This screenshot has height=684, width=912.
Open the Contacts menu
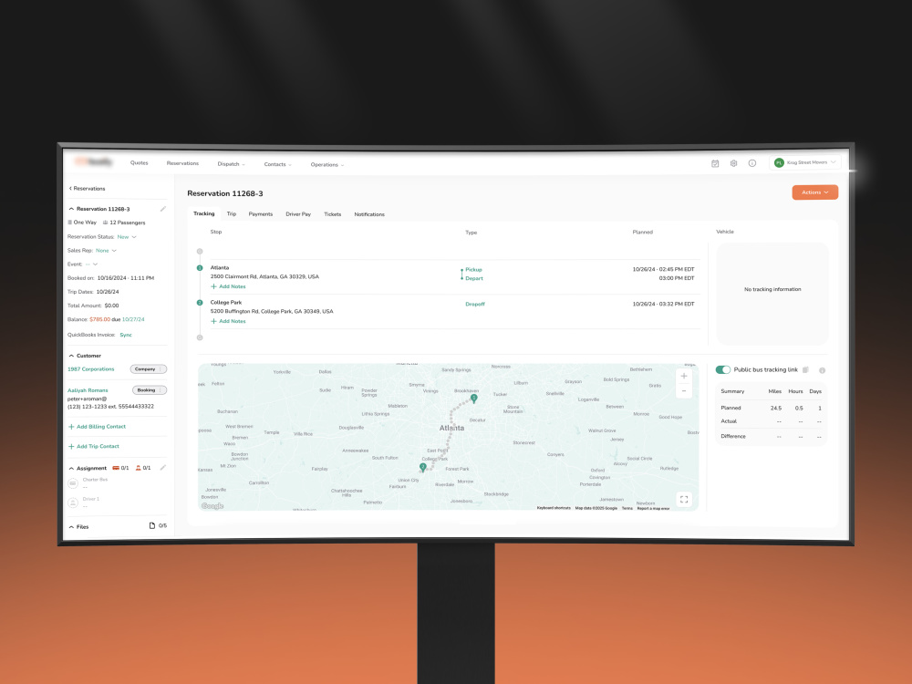(x=277, y=164)
